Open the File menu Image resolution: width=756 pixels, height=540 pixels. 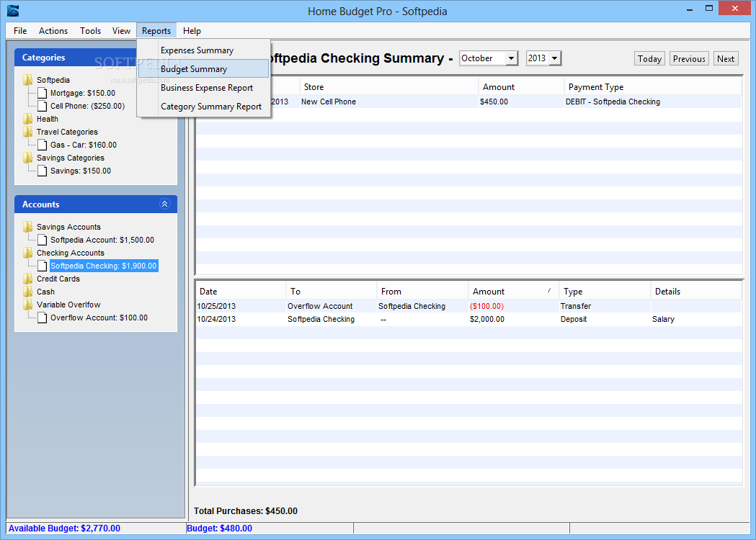click(x=20, y=31)
